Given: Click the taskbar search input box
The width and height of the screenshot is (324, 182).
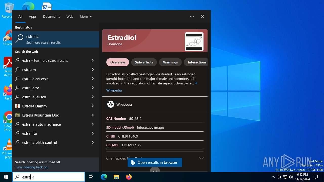Looking at the screenshot, I should pyautogui.click(x=49, y=177).
